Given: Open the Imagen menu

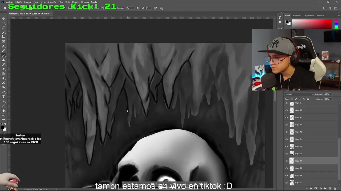Looking at the screenshot, I should click(28, 2).
